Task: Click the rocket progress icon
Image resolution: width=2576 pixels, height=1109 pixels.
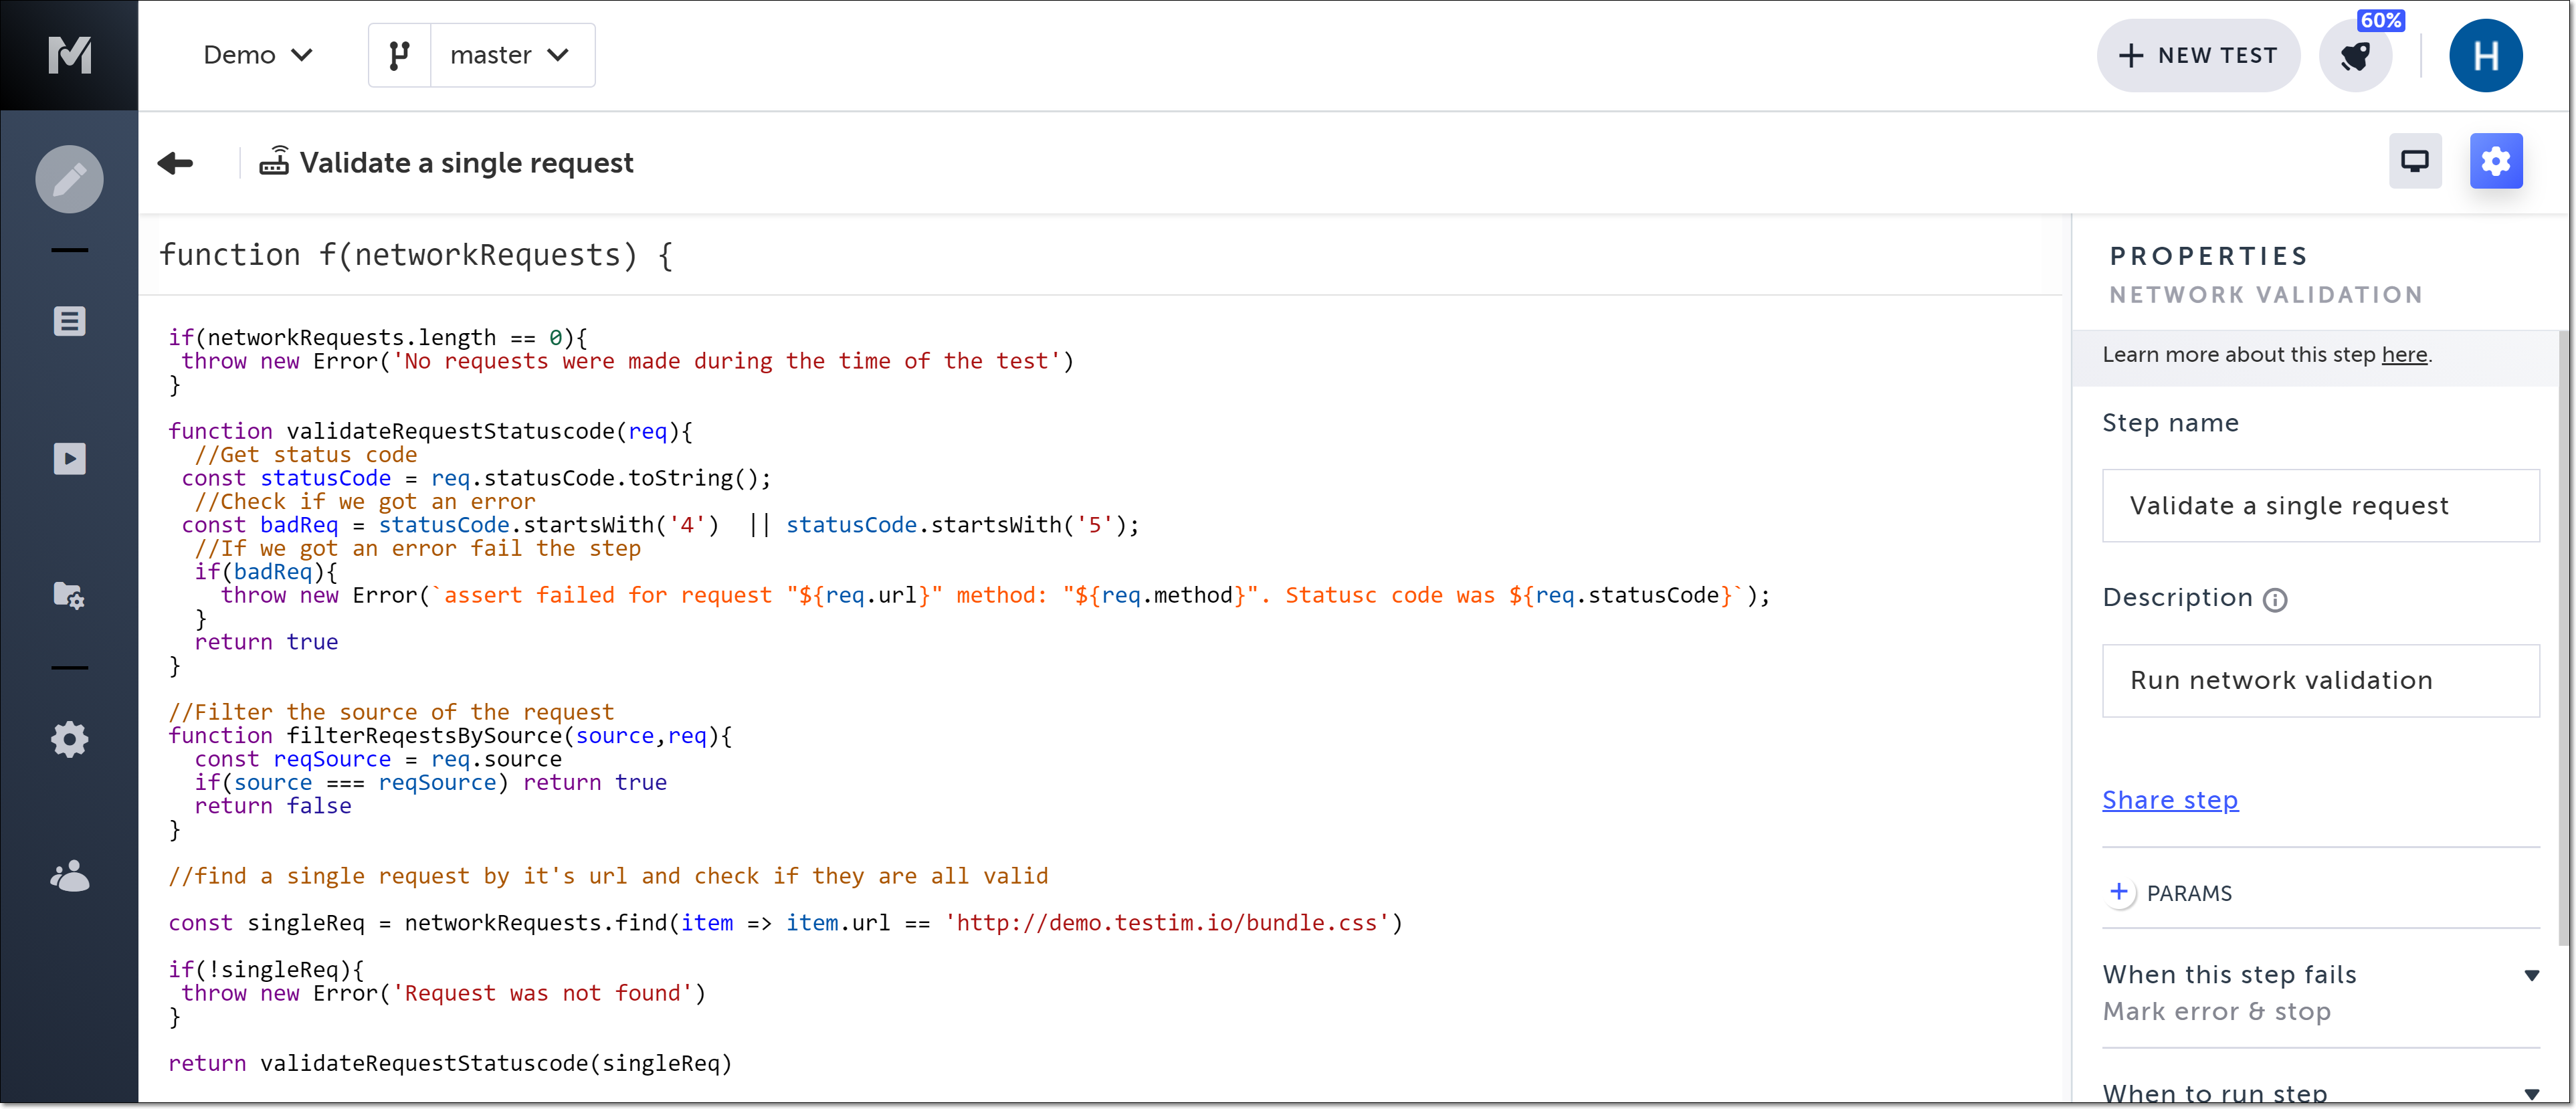Action: tap(2355, 56)
